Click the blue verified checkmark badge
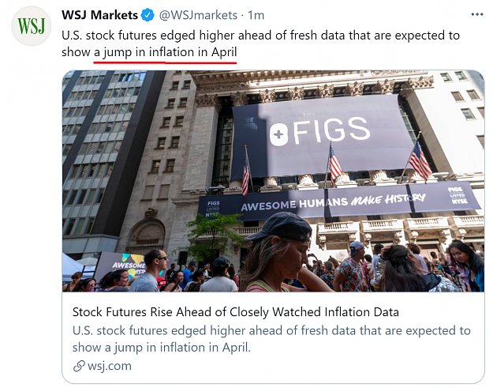The height and width of the screenshot is (388, 493). 148,15
